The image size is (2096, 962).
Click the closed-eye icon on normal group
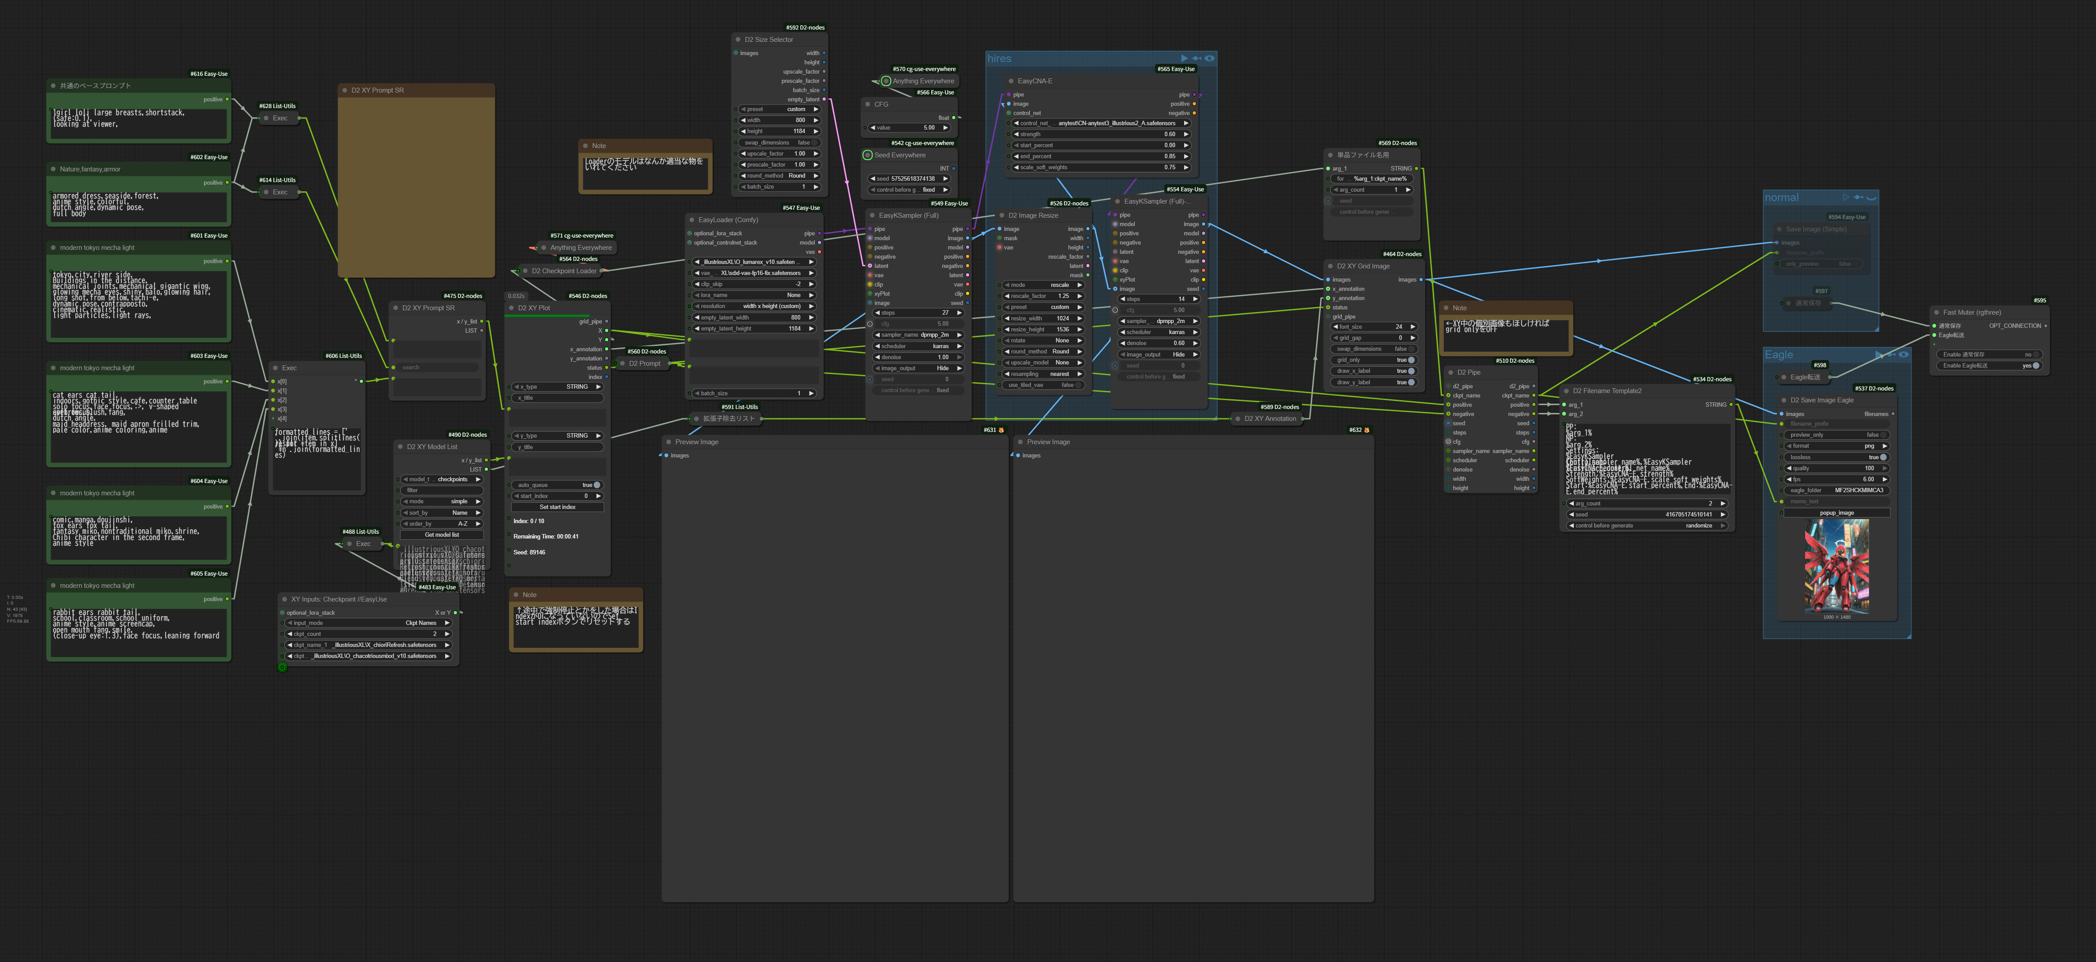(1871, 198)
